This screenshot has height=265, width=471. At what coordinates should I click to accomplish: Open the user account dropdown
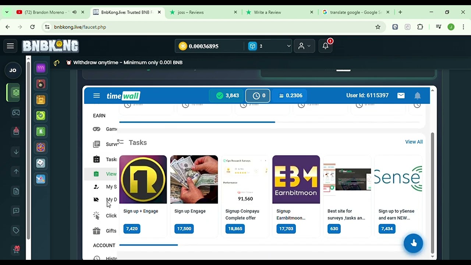pos(304,46)
